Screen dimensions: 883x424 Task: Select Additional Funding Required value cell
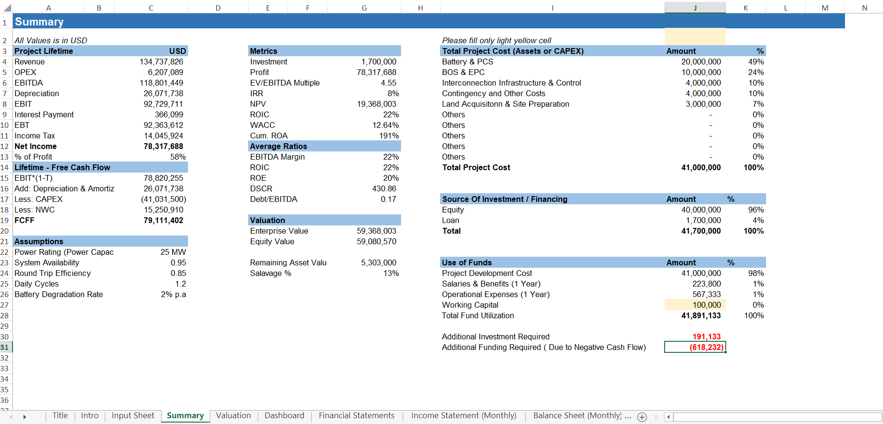(695, 347)
